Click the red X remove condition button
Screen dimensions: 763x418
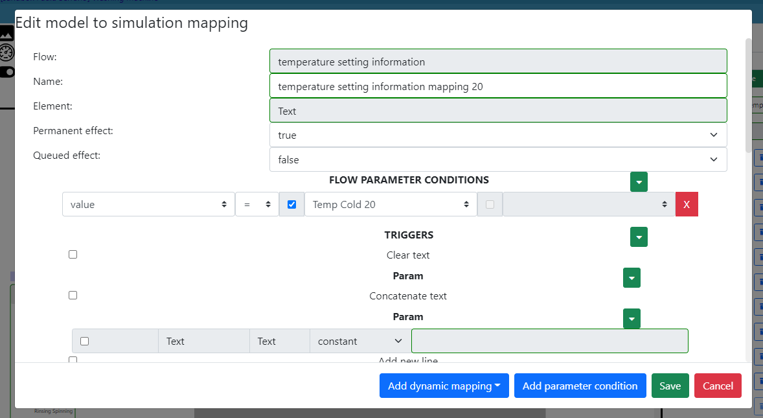(687, 204)
